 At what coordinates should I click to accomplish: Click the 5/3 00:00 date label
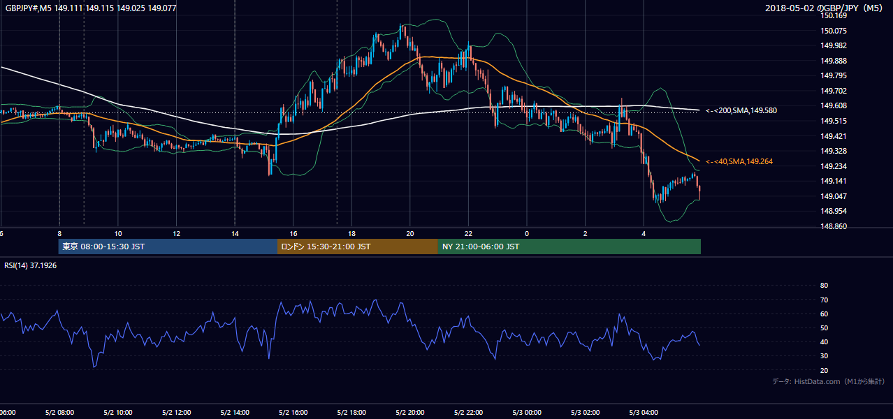coord(527,413)
